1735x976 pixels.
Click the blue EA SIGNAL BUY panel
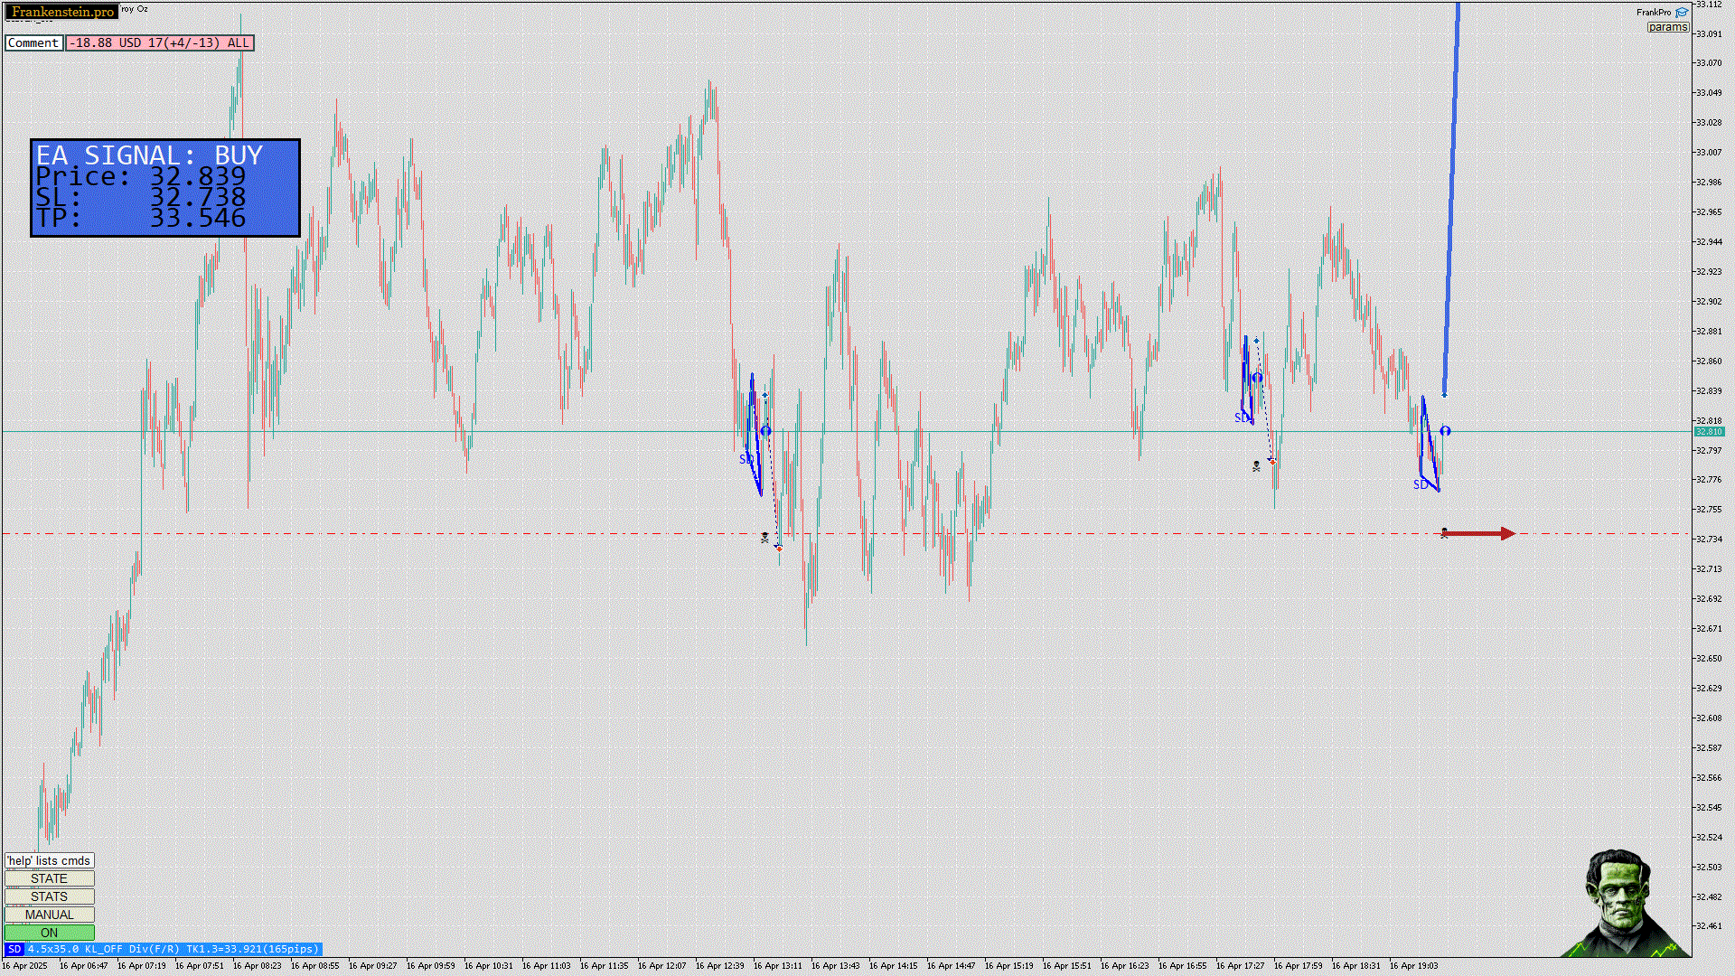[165, 188]
